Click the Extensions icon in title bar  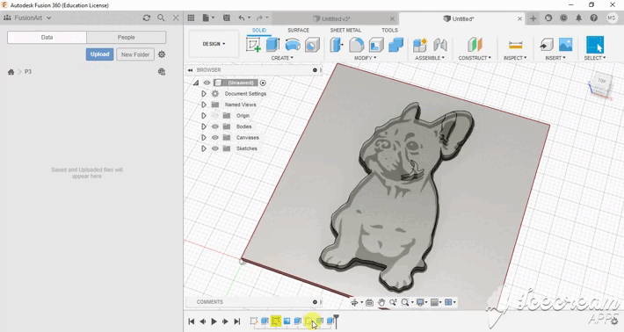[548, 18]
